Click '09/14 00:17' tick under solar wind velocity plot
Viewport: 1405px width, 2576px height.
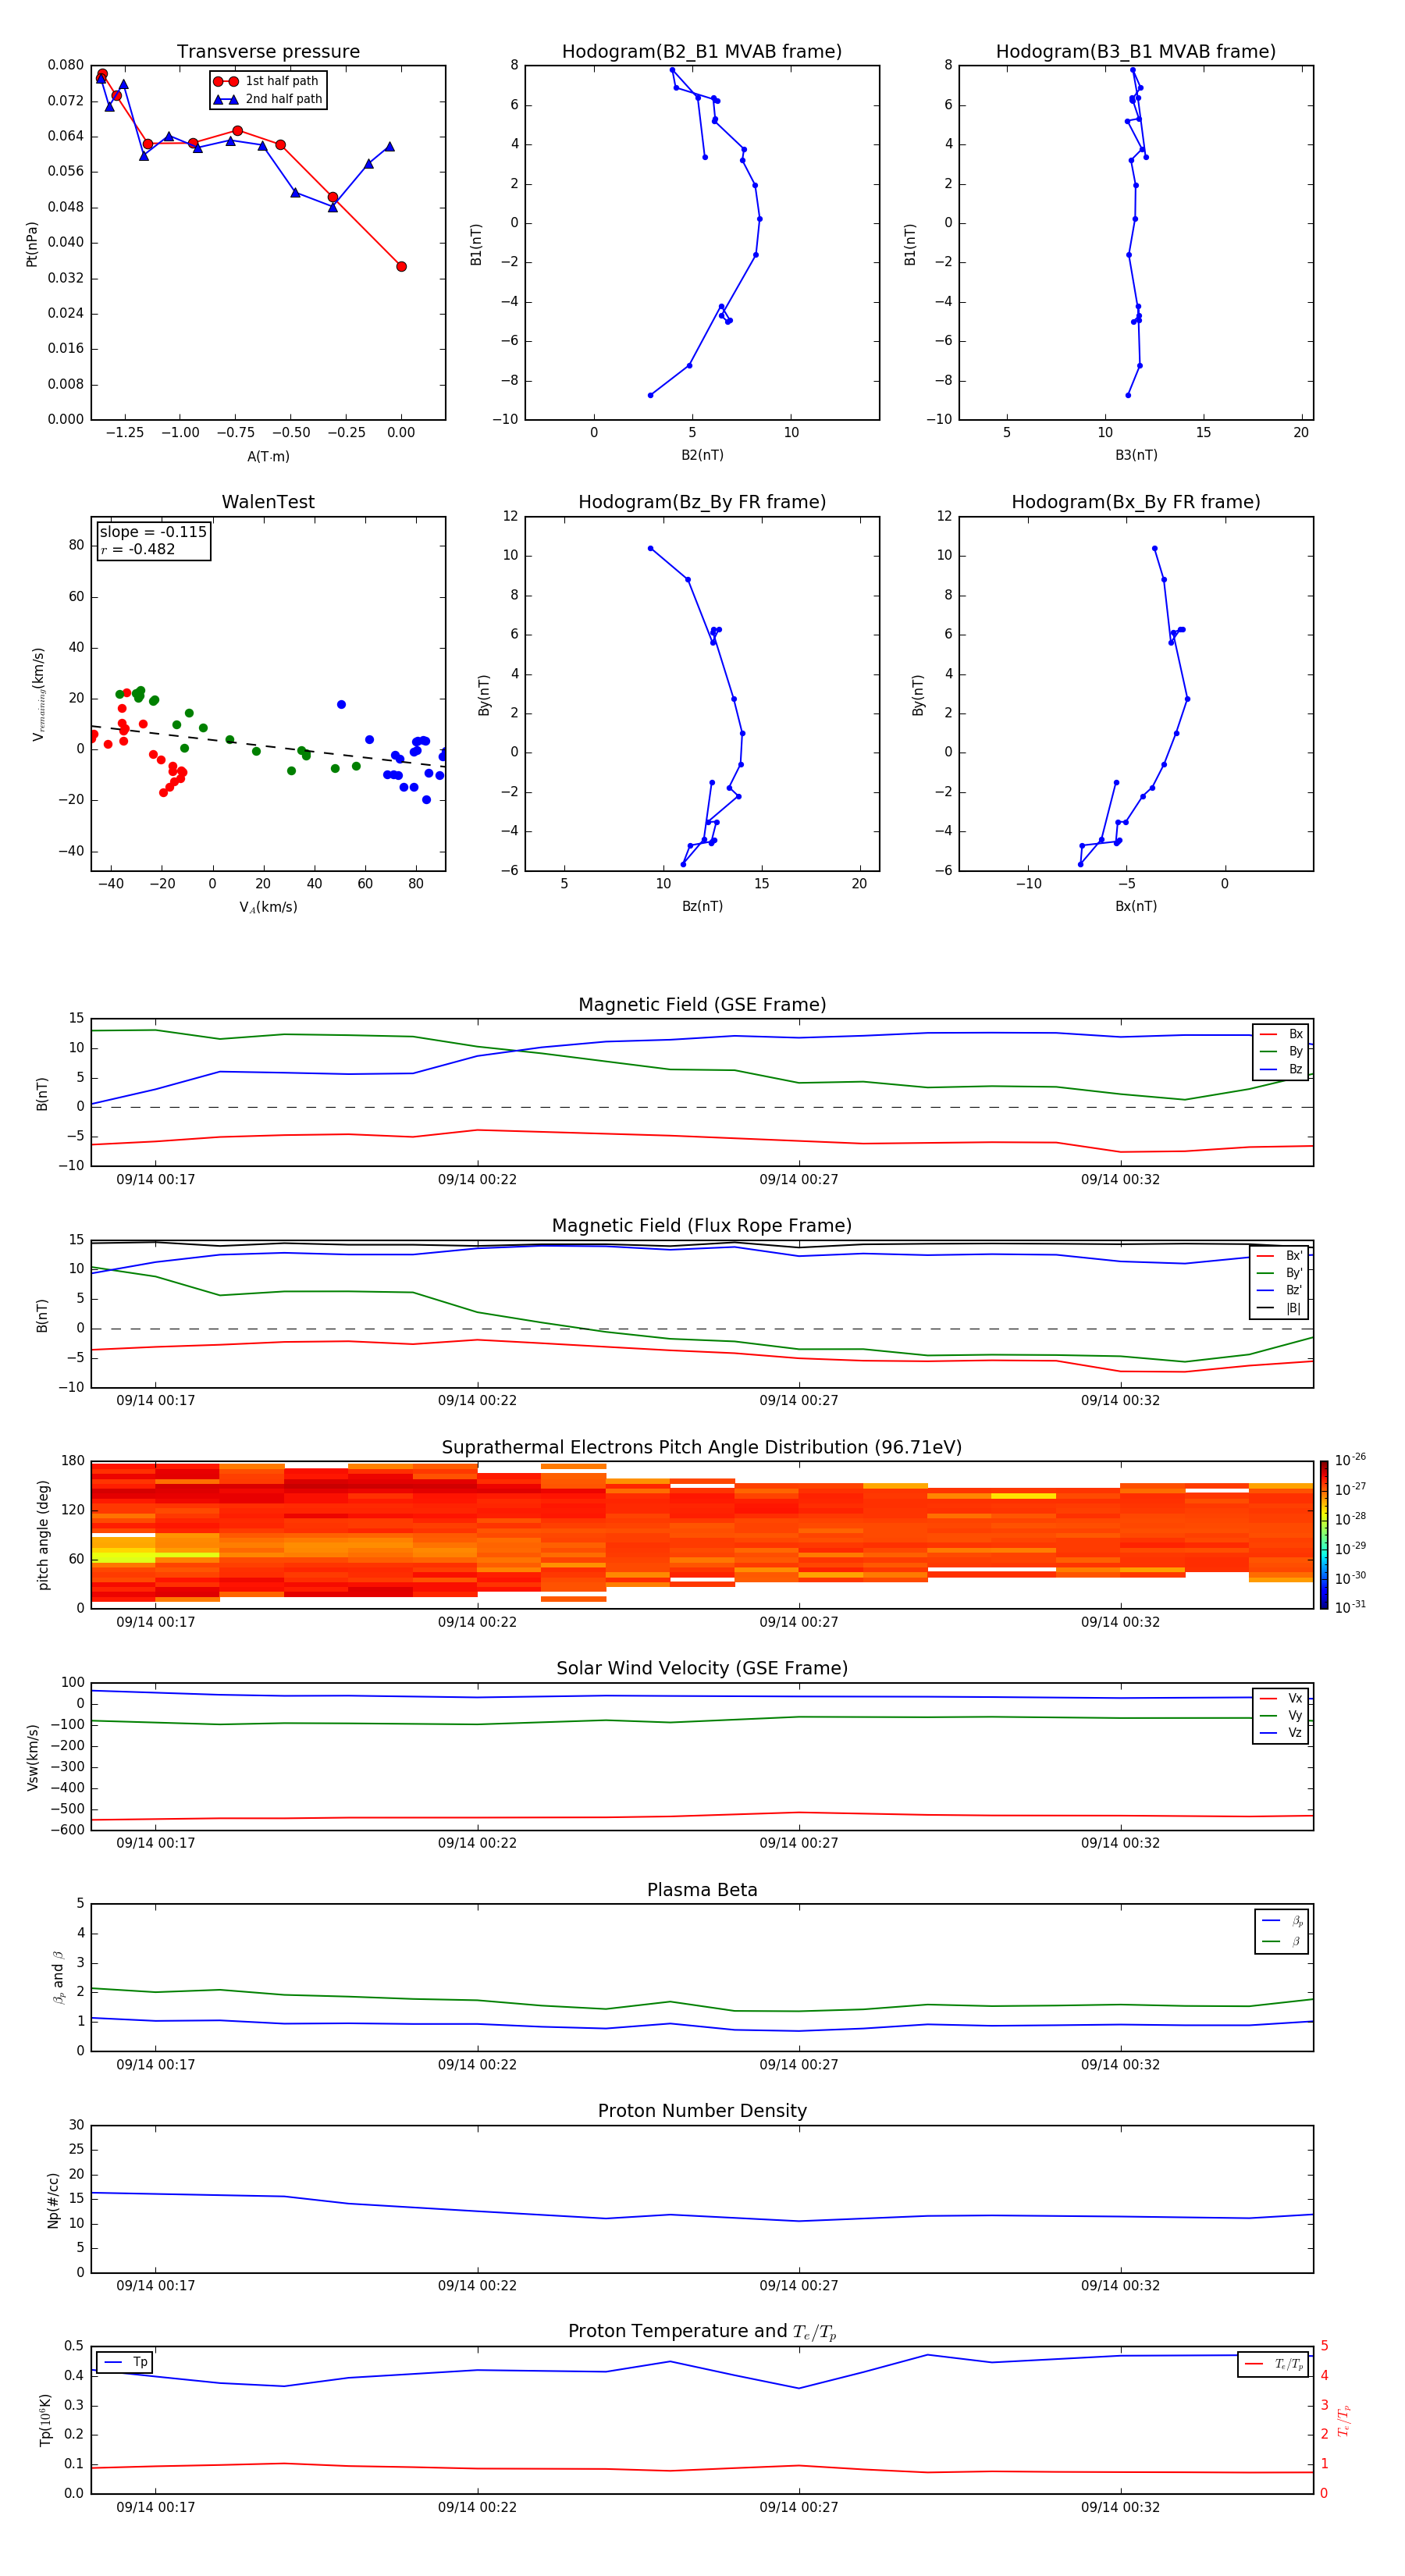[155, 1843]
